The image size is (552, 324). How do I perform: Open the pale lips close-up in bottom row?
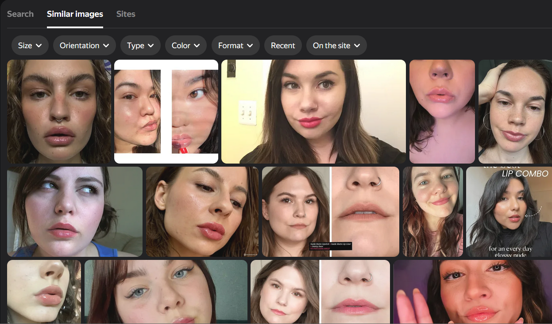click(x=44, y=292)
